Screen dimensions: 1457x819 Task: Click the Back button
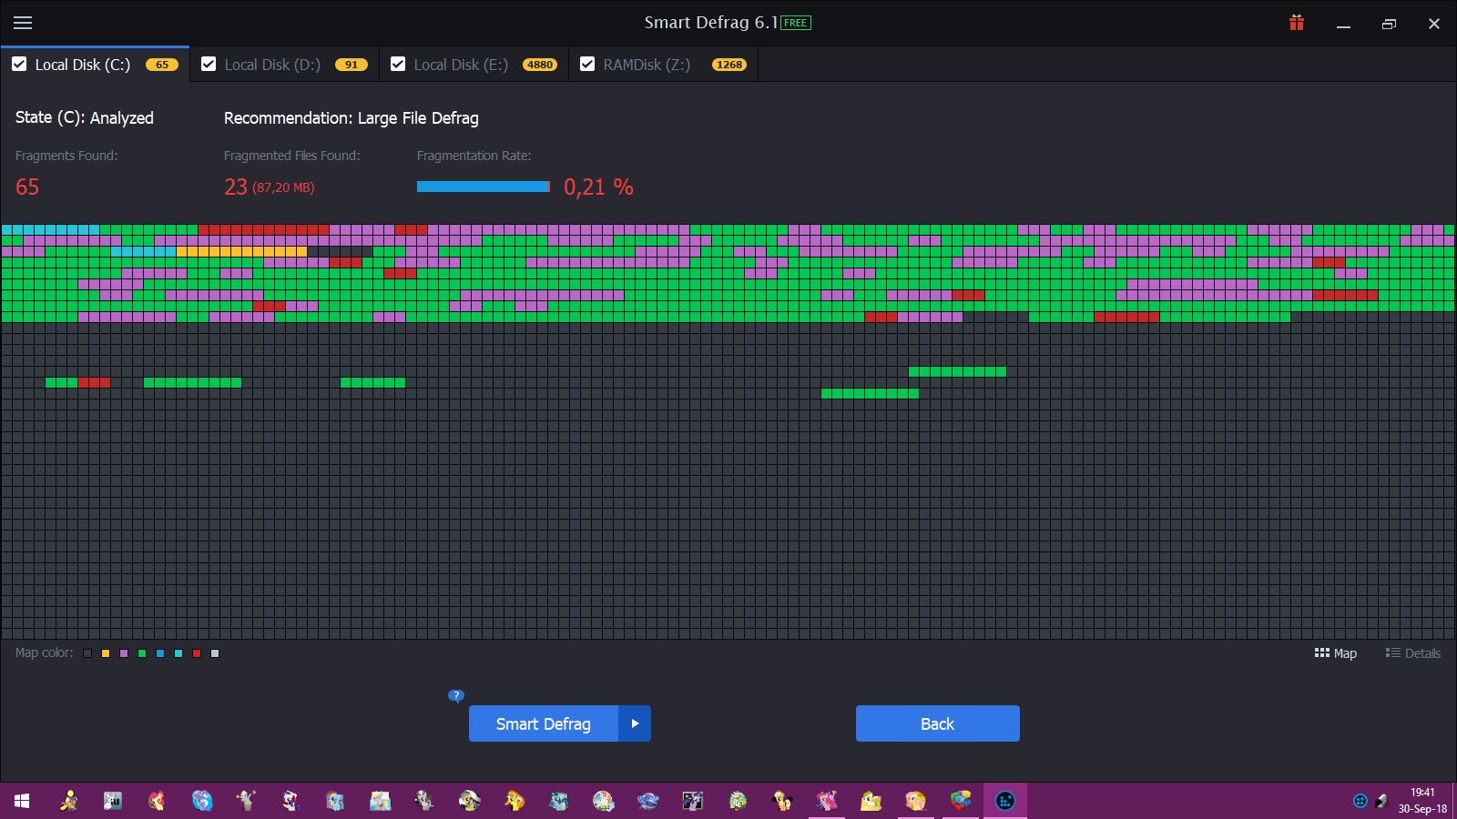point(938,723)
